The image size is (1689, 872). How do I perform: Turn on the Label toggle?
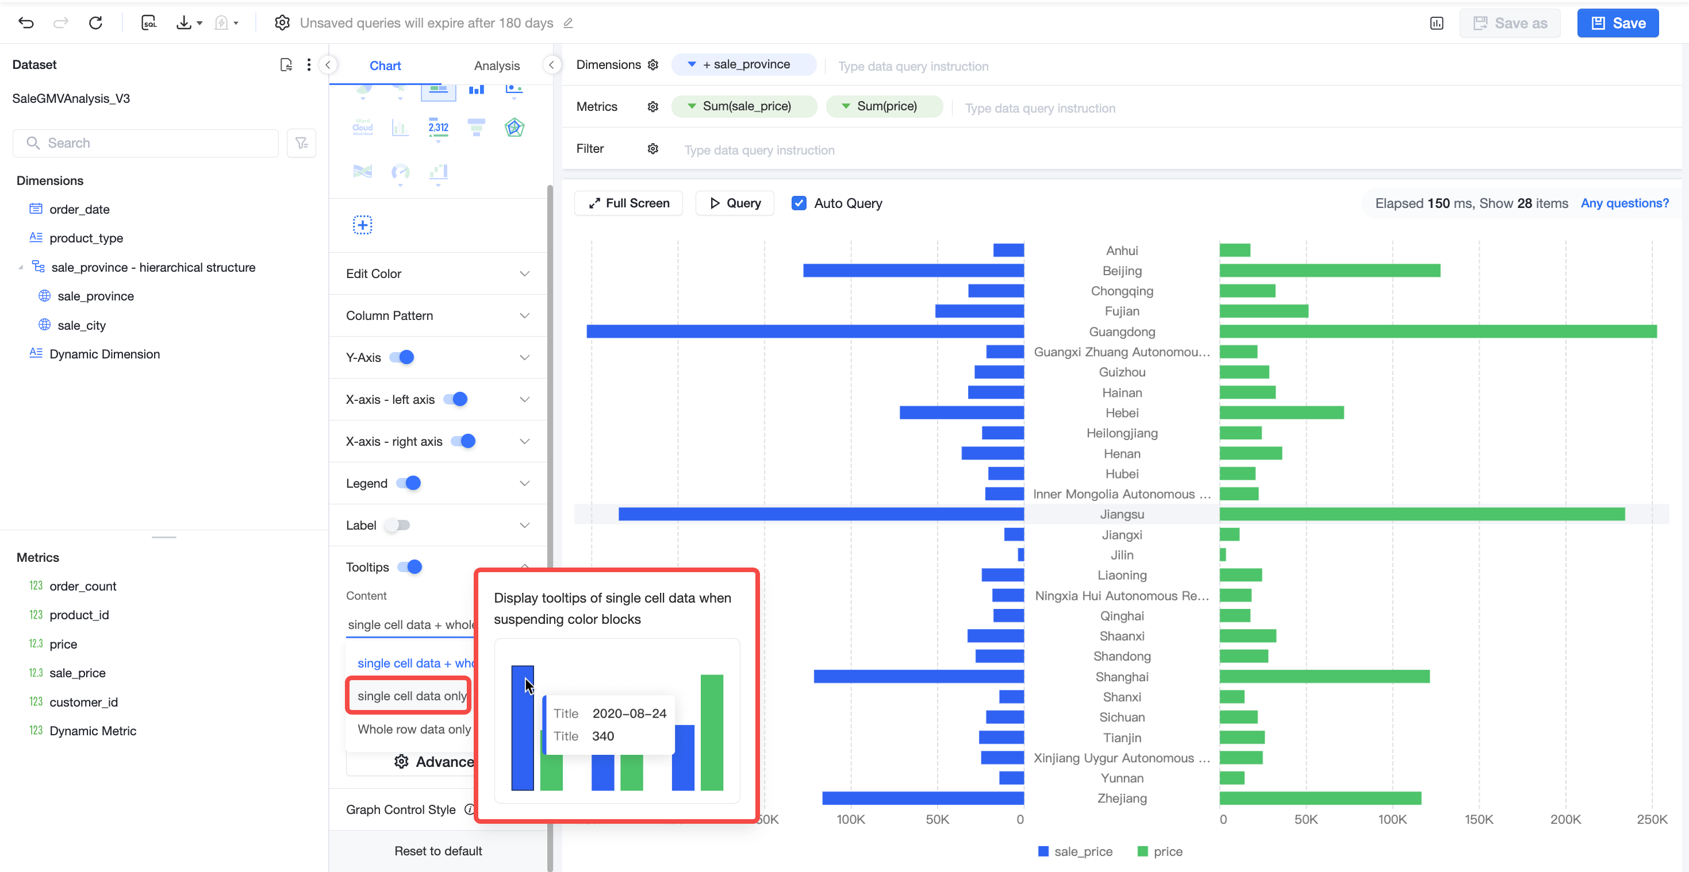point(397,525)
